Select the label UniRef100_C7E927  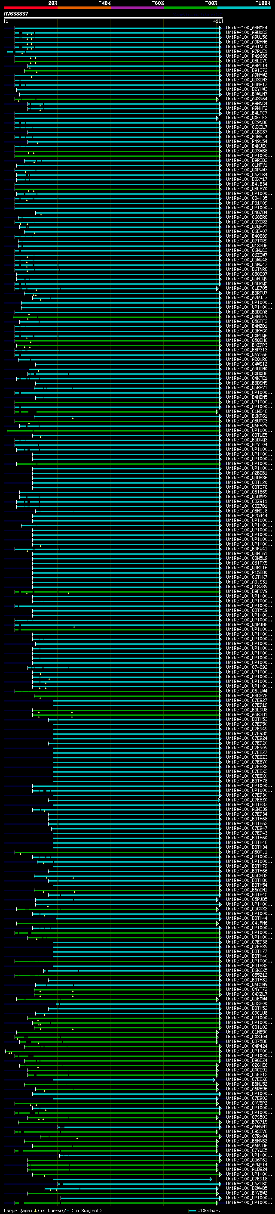(246, 700)
